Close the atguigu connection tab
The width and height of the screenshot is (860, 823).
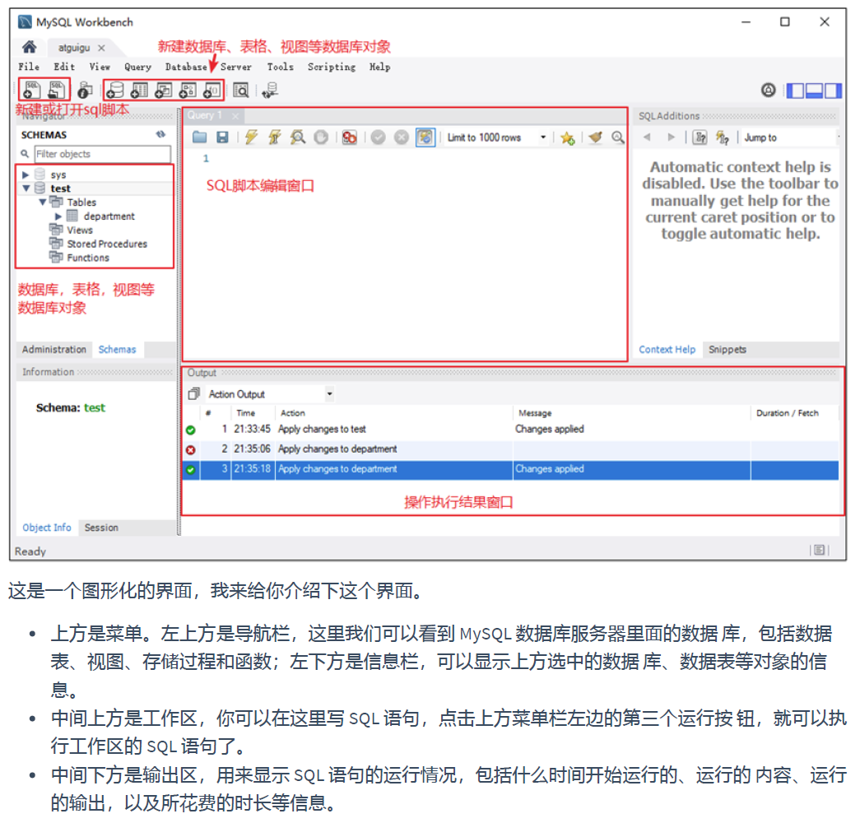point(101,48)
